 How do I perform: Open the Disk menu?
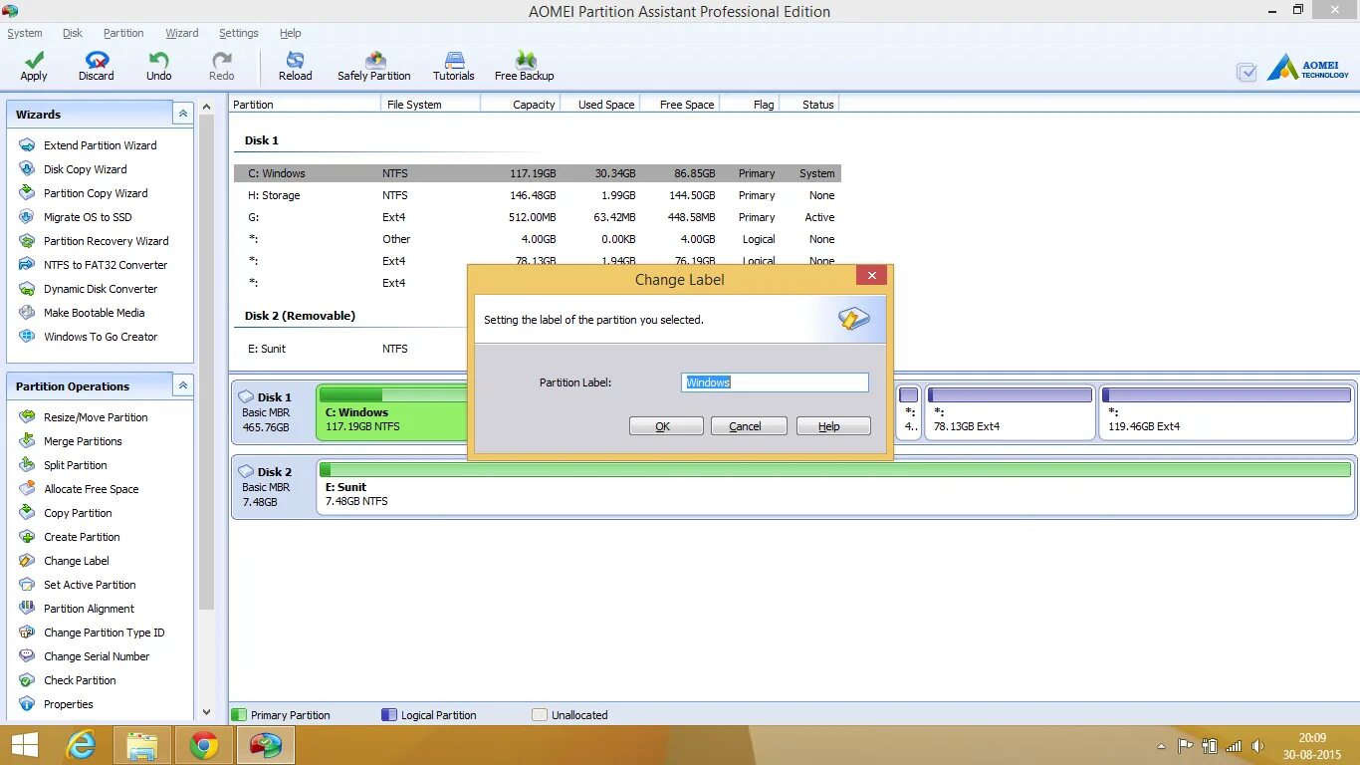coord(73,33)
